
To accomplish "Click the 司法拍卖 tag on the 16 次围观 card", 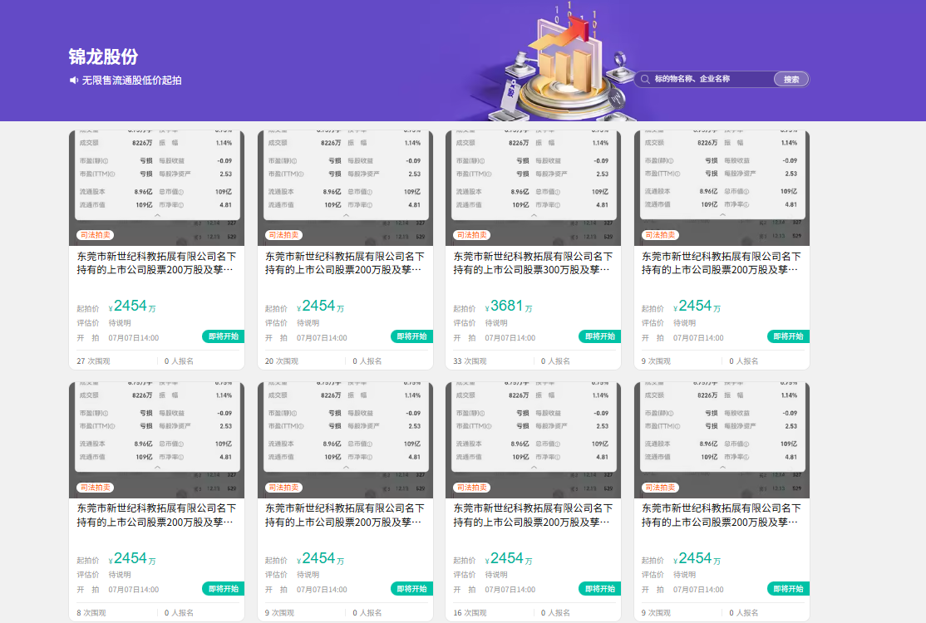I will coord(472,488).
